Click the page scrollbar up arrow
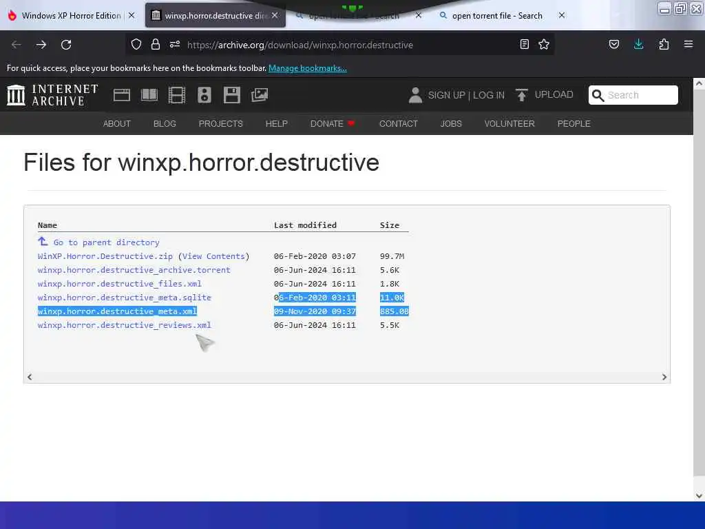The height and width of the screenshot is (529, 705). [699, 83]
